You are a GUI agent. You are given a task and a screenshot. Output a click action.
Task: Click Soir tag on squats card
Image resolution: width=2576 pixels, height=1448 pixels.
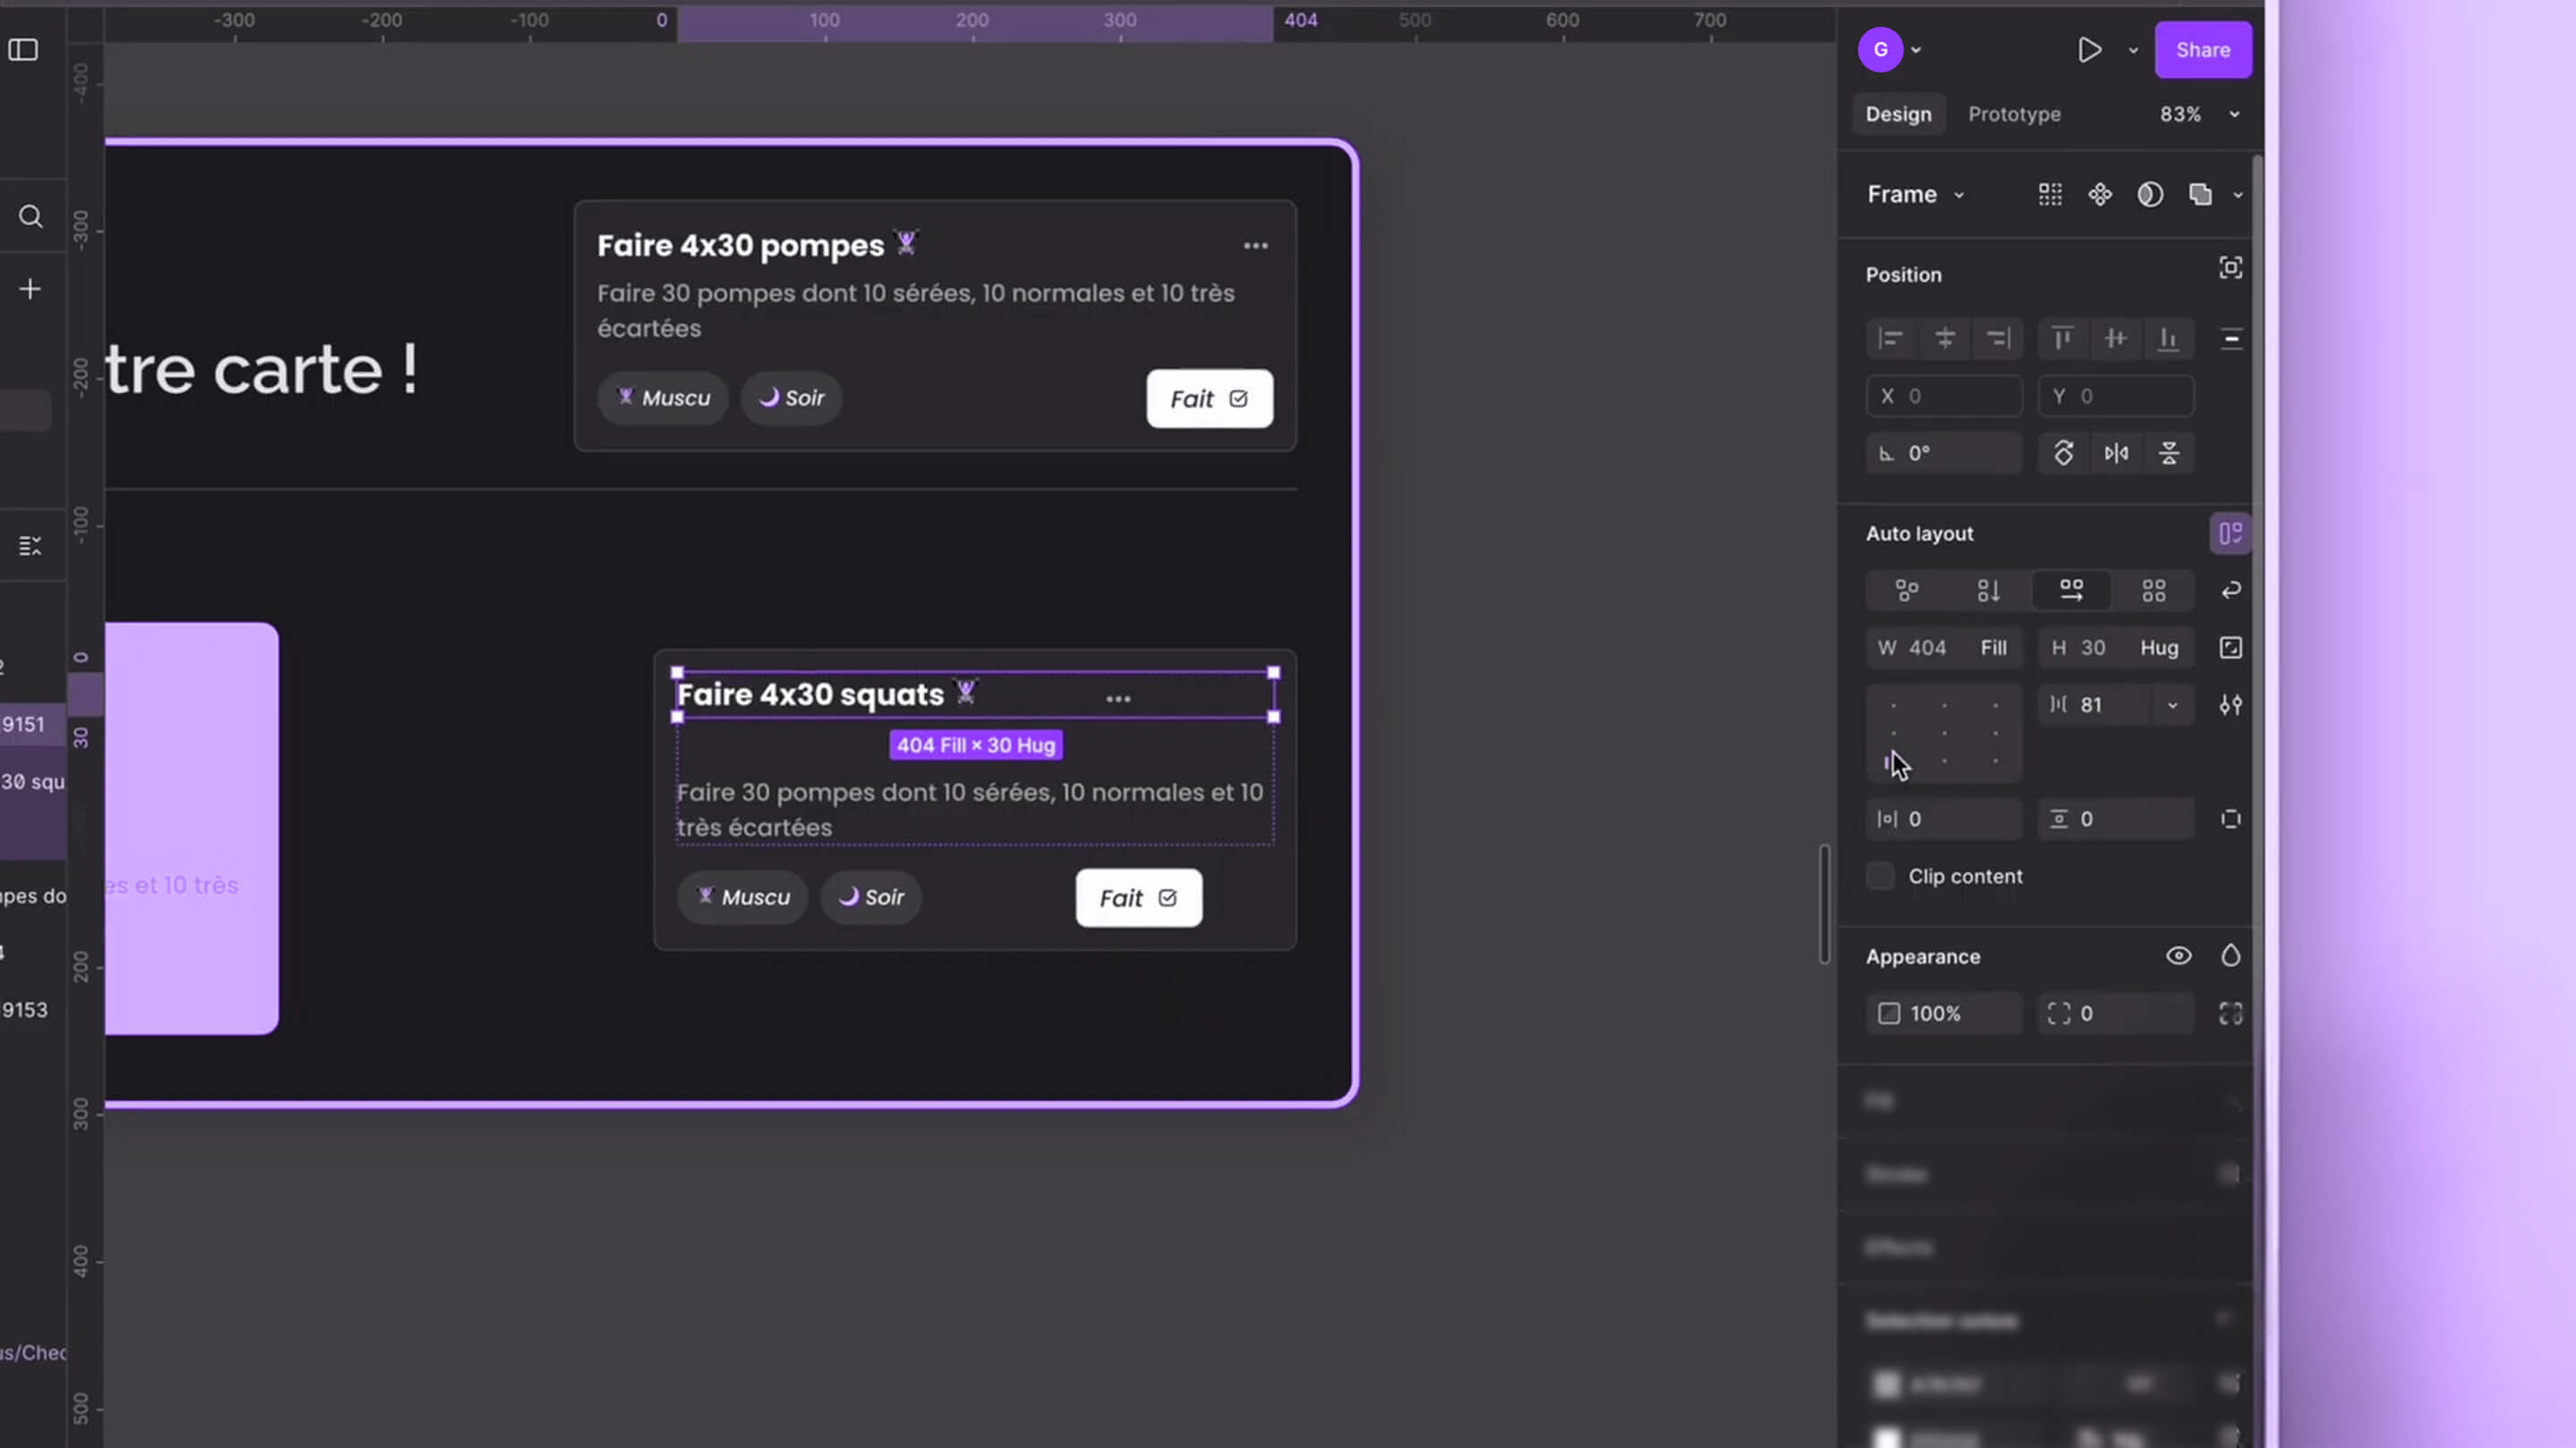coord(871,897)
